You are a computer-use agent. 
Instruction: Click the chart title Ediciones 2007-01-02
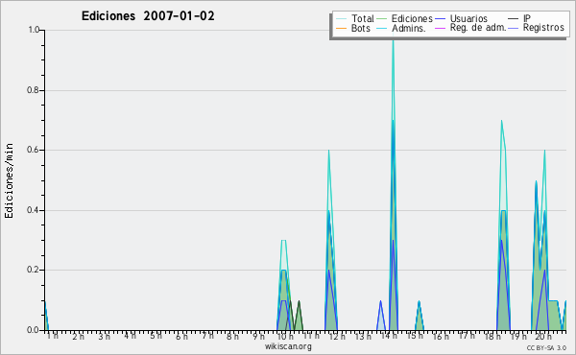pos(148,16)
